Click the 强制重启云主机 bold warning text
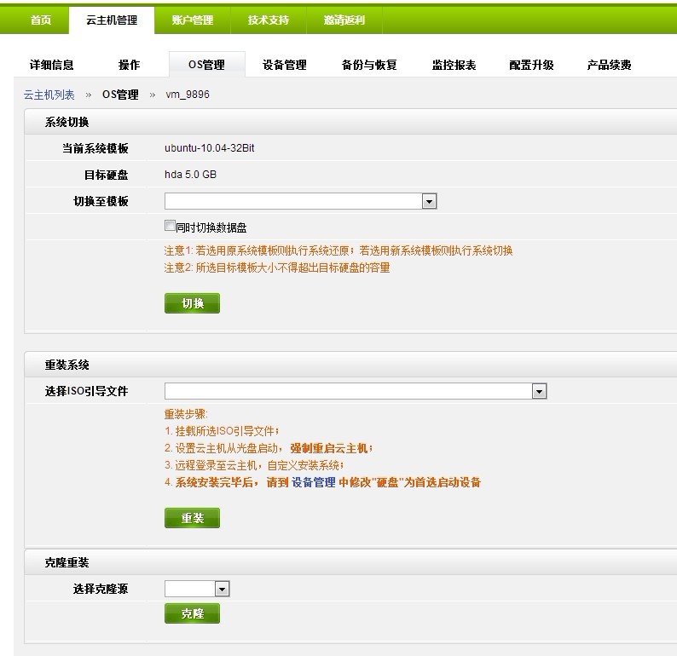The width and height of the screenshot is (677, 656). pyautogui.click(x=331, y=448)
